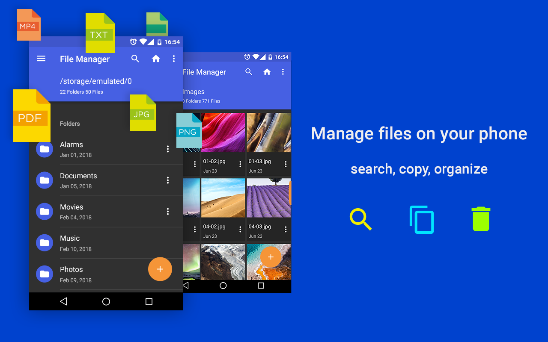Click the green trash delete icon
The width and height of the screenshot is (548, 342).
[481, 219]
